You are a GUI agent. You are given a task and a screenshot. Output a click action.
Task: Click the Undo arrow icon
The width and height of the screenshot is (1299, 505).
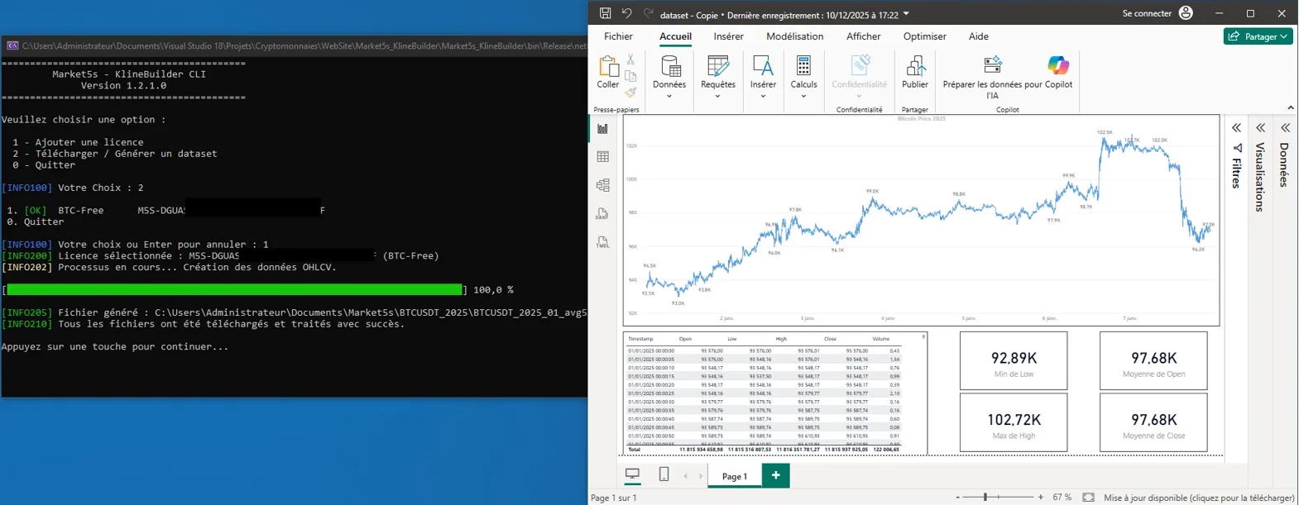point(626,13)
